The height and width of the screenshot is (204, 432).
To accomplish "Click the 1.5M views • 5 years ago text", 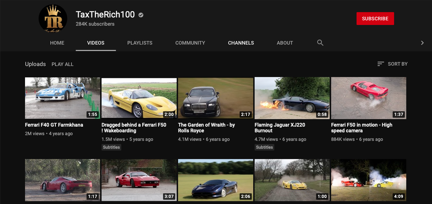I will click(127, 139).
